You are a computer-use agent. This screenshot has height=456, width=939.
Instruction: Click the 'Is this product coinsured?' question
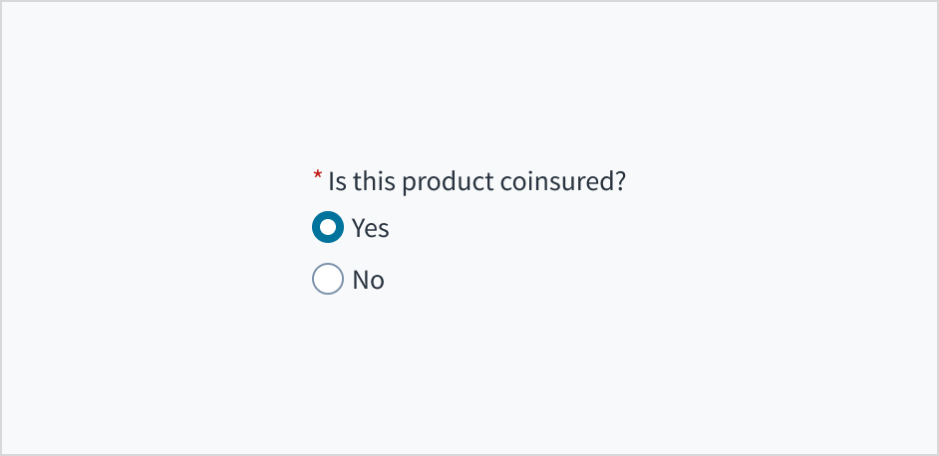(476, 182)
